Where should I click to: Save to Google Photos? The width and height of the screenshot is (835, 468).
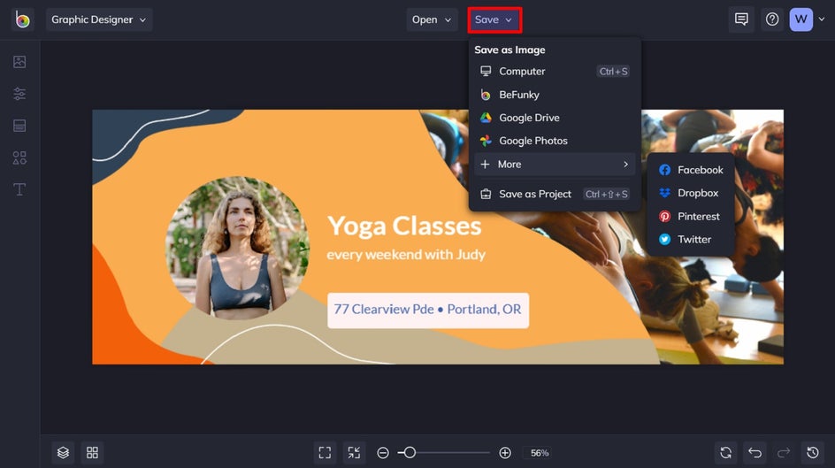[x=555, y=141]
